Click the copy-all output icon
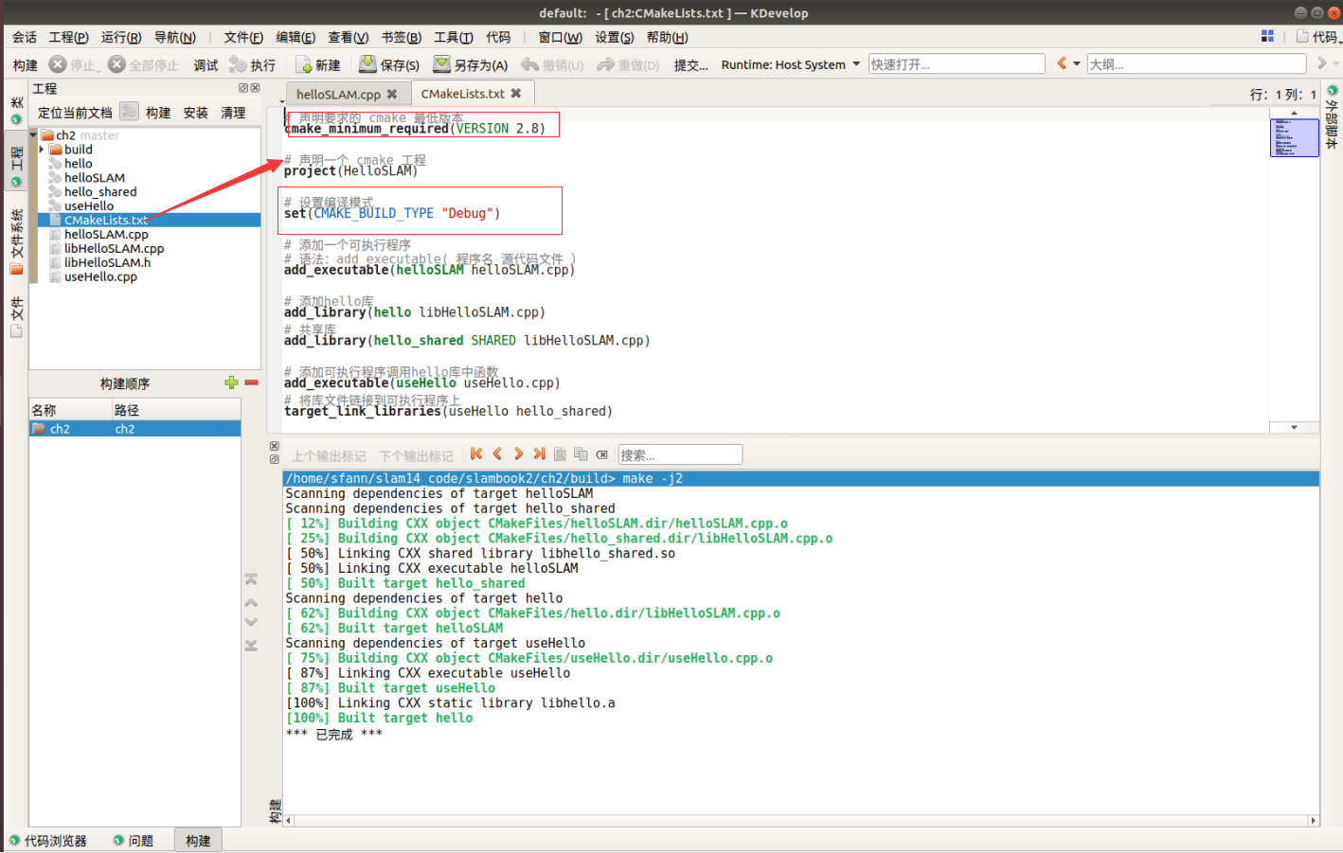 pyautogui.click(x=581, y=454)
